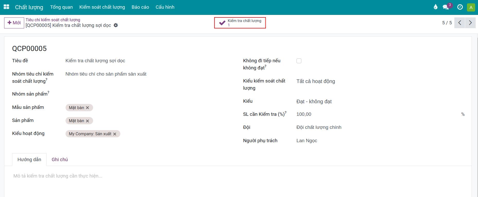Open the chat messages icon with badge 3

[x=446, y=7]
